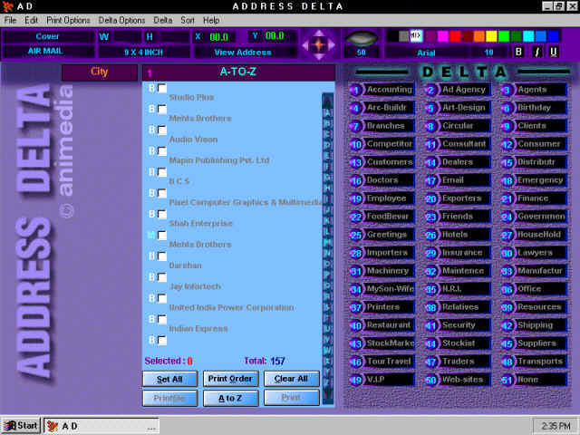This screenshot has width=580, height=435.
Task: Select category number 46 TourTravel
Action: (382, 362)
